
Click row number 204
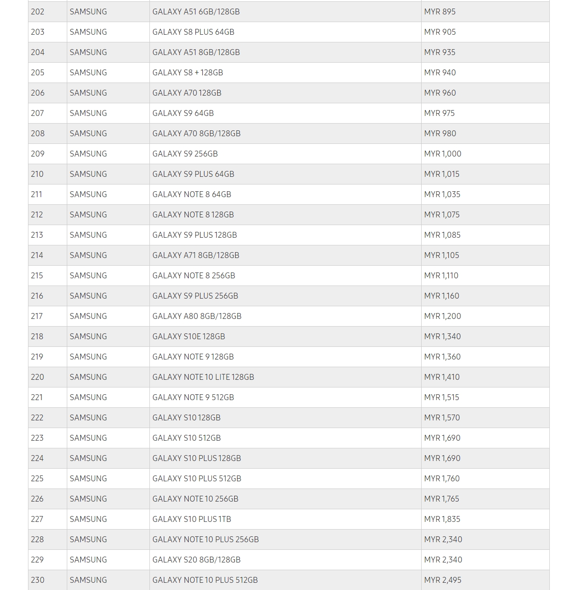click(38, 52)
